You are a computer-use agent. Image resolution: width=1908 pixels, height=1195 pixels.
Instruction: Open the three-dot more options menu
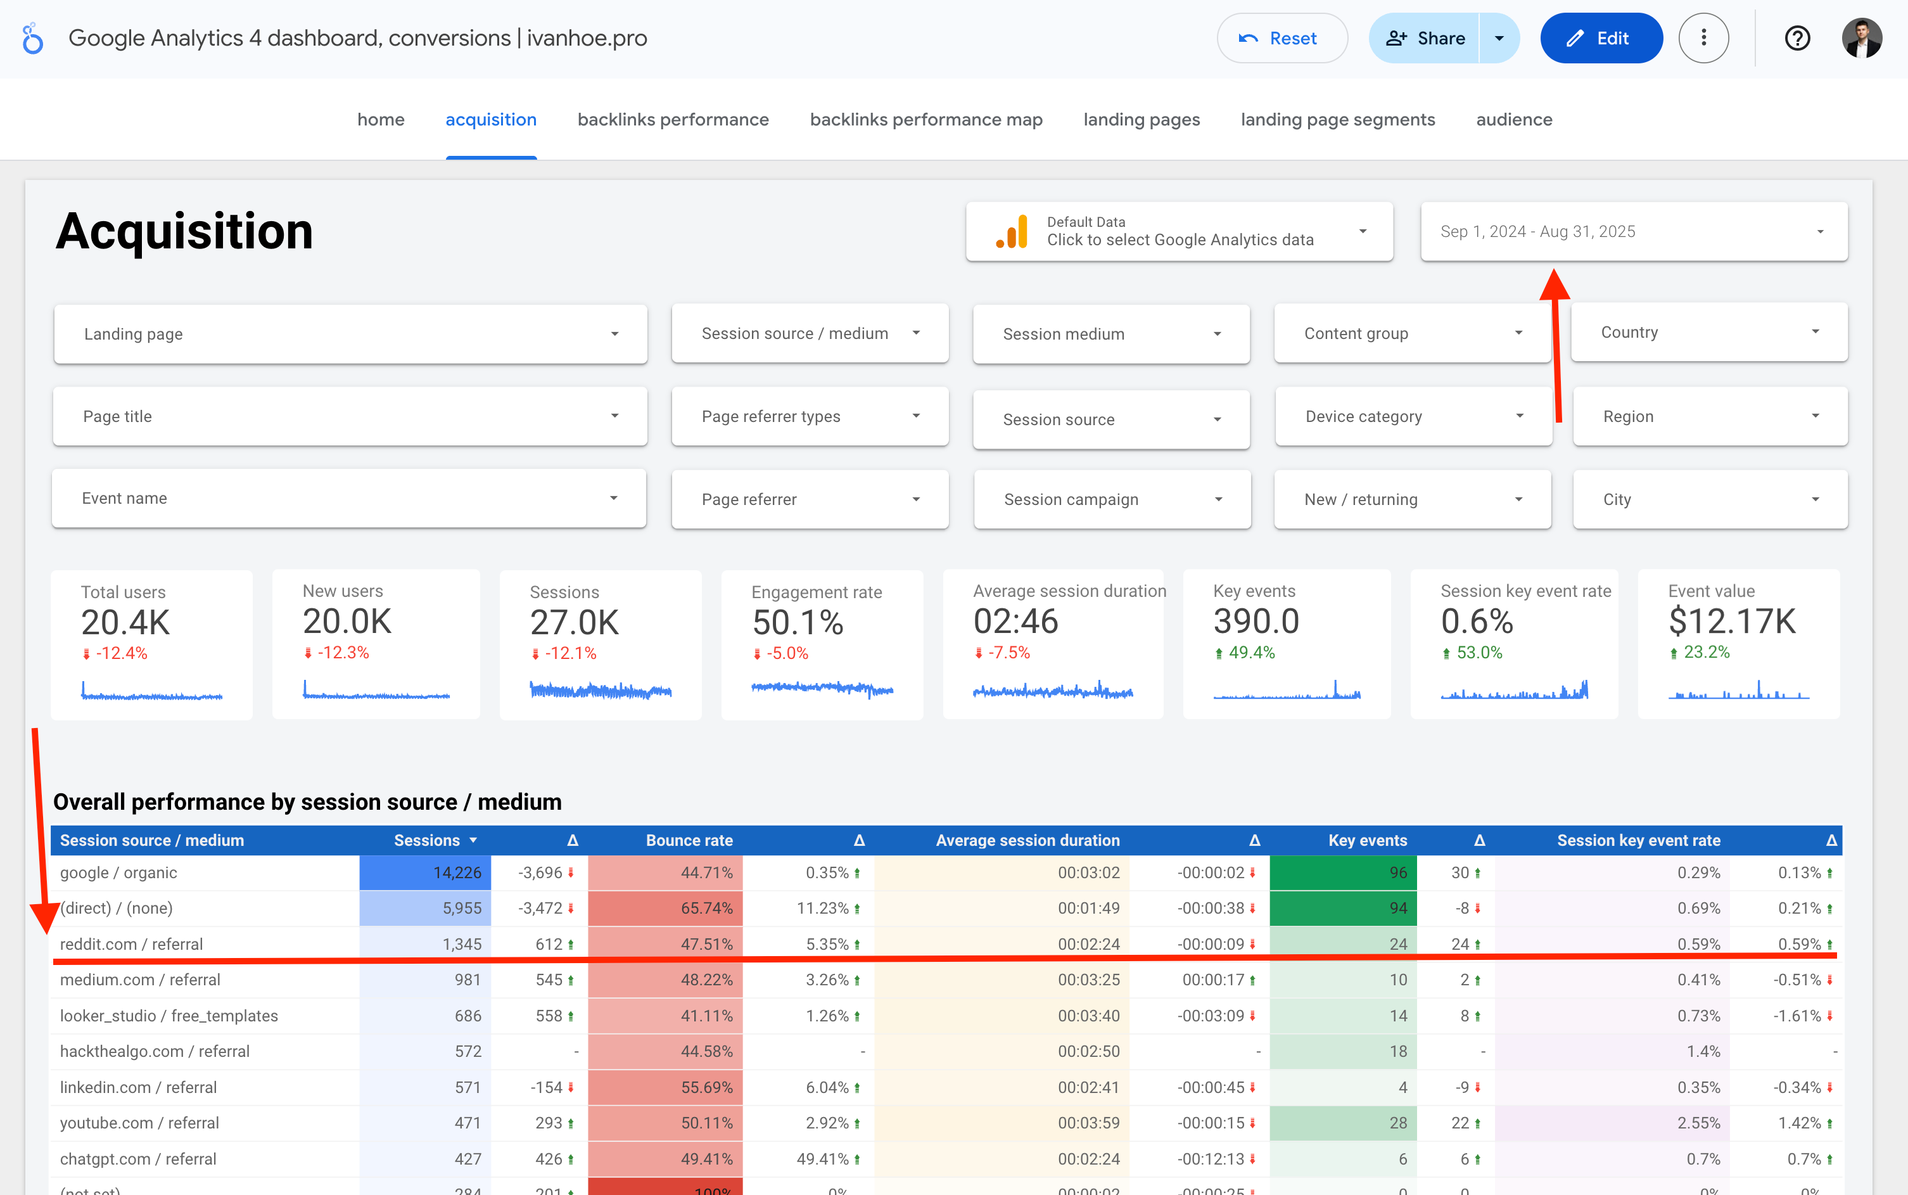[1703, 38]
